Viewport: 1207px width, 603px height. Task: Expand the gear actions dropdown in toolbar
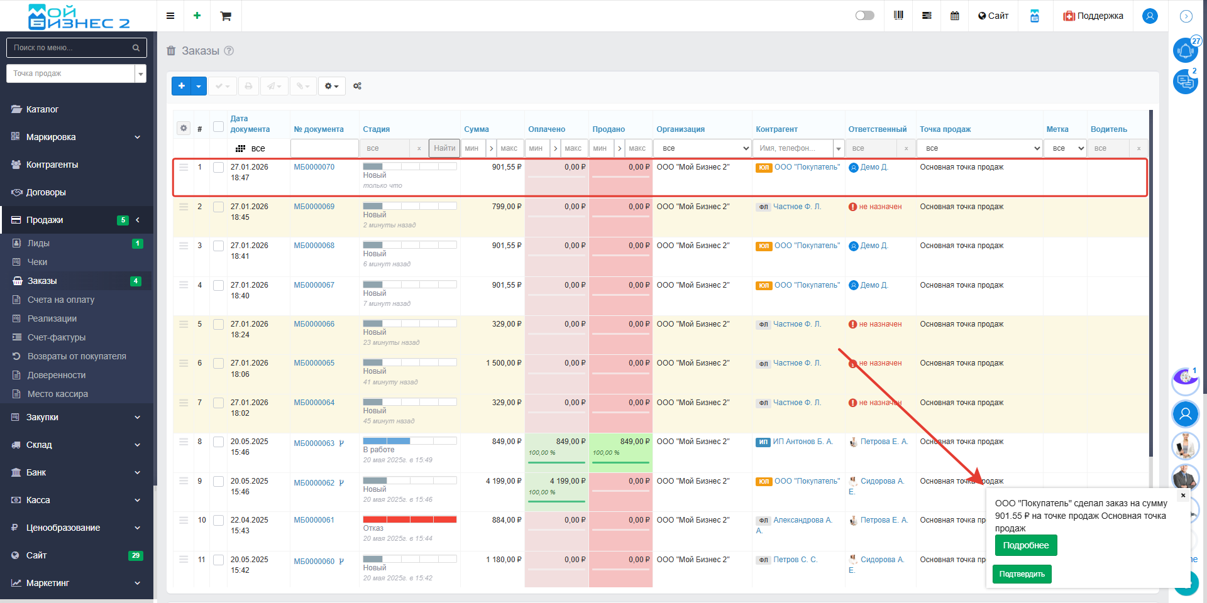[331, 86]
